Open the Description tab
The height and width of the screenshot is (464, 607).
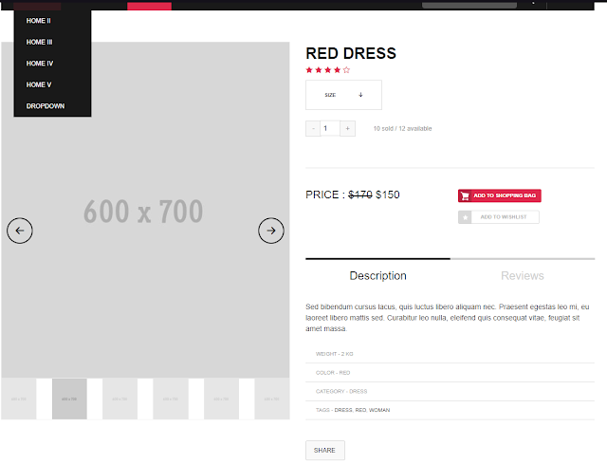377,276
